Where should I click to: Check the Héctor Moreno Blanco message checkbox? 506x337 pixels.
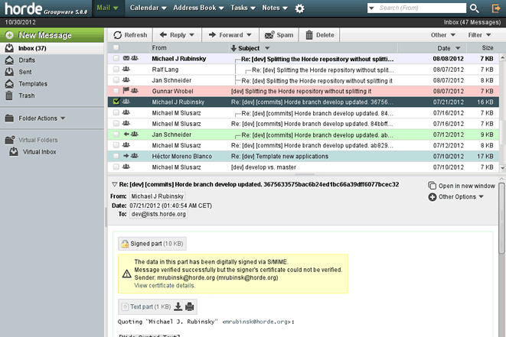point(116,156)
